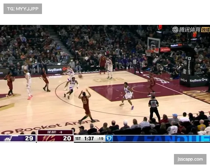Click THE DIFF: -9 indicator
Screen dimensions: 210x168
55,132
